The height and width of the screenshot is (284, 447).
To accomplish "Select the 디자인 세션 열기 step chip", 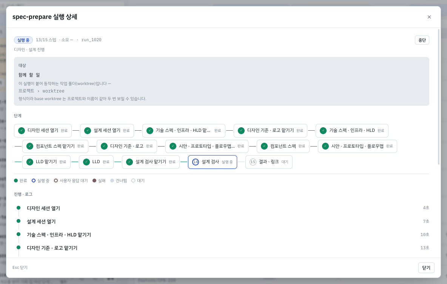I will click(x=43, y=131).
